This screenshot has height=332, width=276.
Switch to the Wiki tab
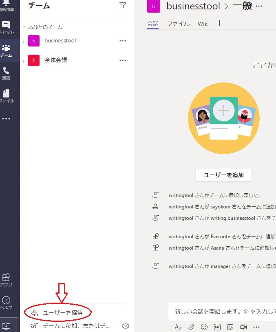[x=203, y=24]
